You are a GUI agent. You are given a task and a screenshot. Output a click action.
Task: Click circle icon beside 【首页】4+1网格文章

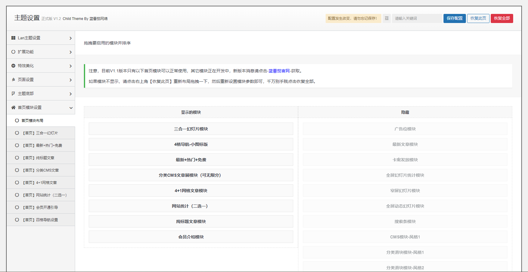pyautogui.click(x=17, y=182)
